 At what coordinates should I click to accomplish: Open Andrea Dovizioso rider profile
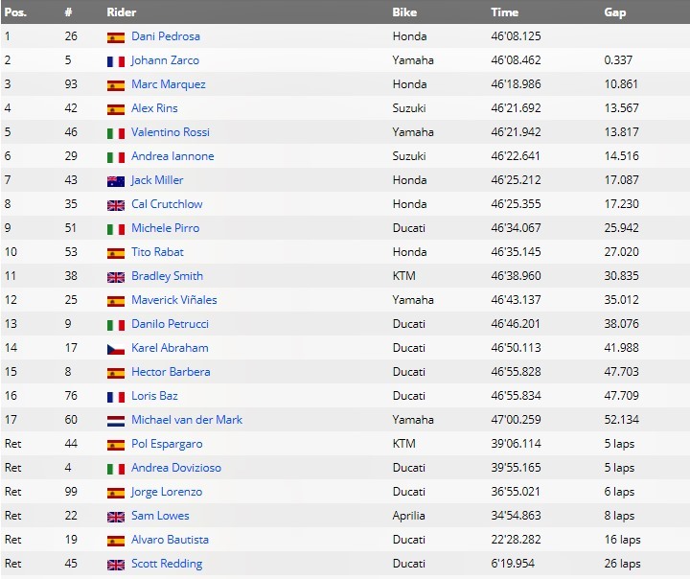point(176,468)
